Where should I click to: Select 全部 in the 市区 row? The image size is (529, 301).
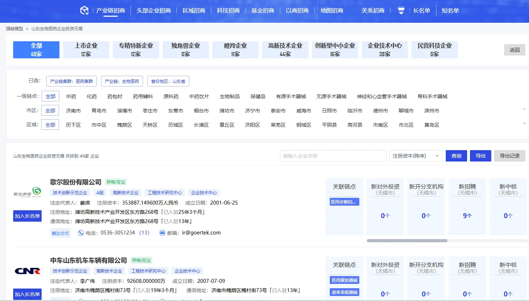pyautogui.click(x=51, y=111)
